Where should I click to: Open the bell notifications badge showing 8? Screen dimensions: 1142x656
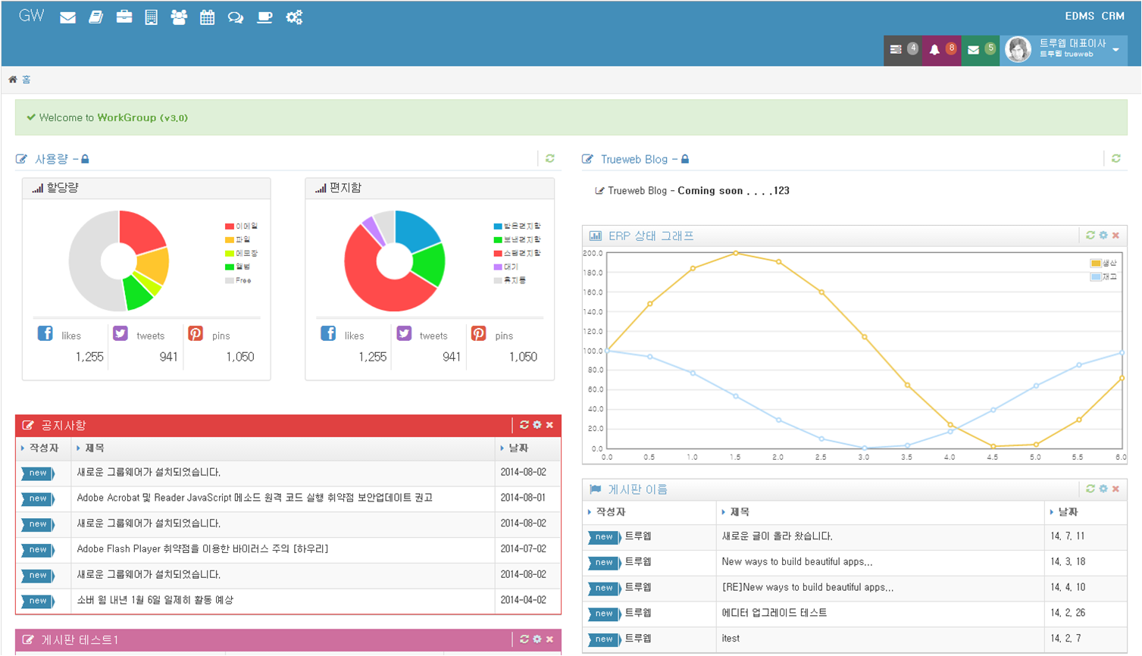point(941,50)
